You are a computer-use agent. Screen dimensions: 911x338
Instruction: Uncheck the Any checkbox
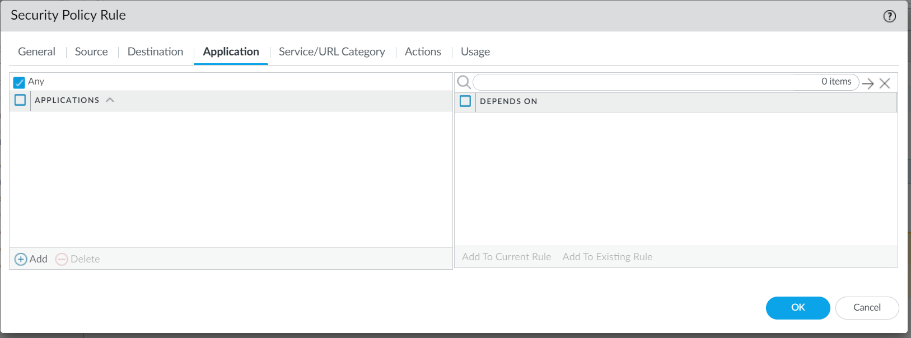tap(19, 82)
